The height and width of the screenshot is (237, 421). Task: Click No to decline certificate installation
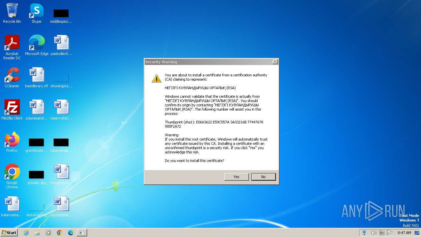[x=263, y=177]
